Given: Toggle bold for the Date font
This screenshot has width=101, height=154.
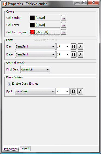Looking at the screenshot, I should pos(74,54).
